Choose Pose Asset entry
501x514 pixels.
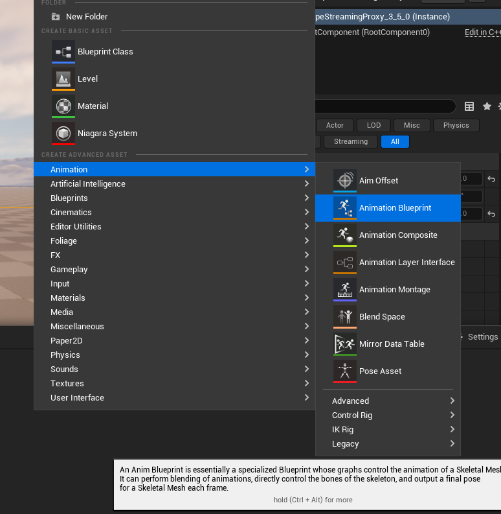pyautogui.click(x=388, y=371)
